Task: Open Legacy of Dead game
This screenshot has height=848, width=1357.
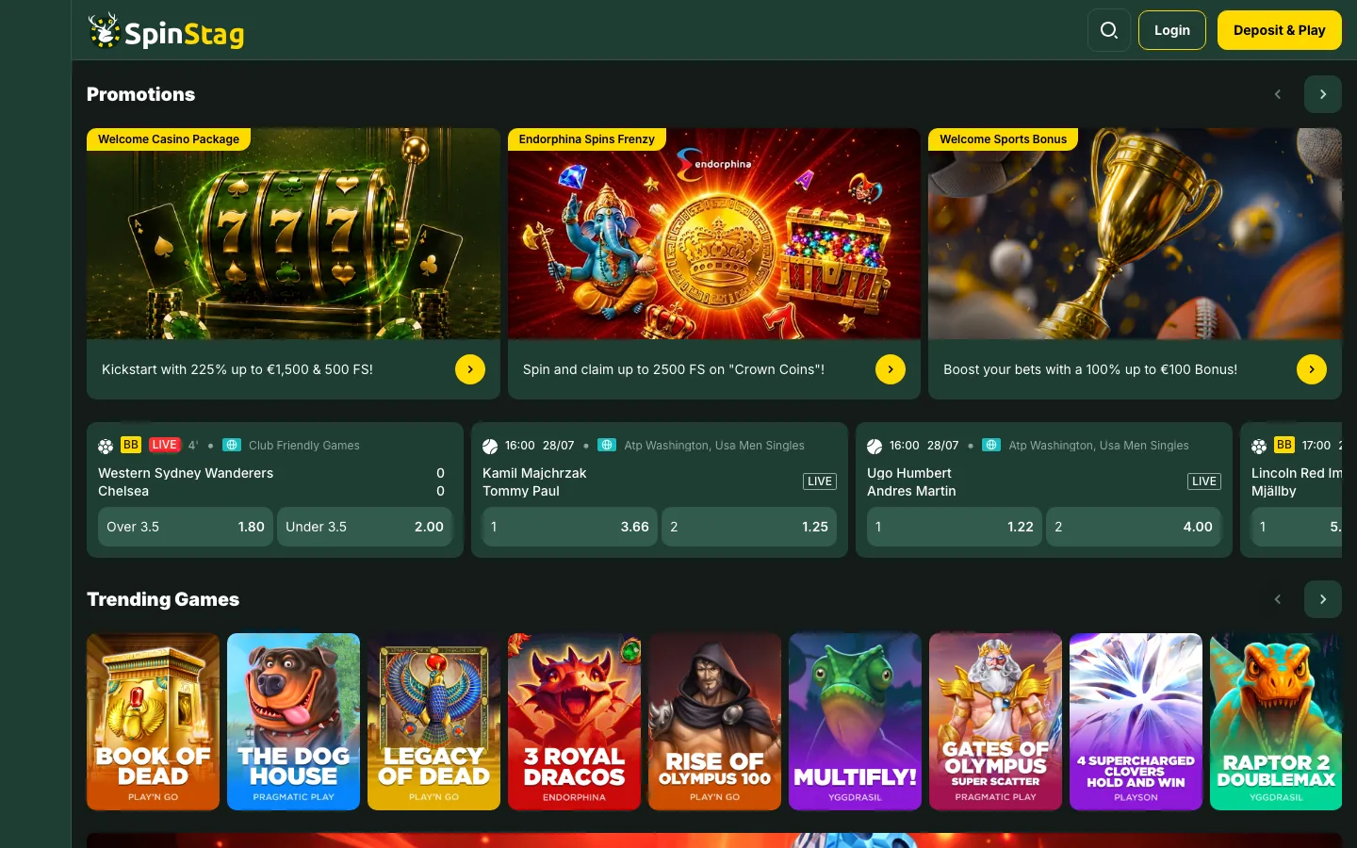Action: 433,722
